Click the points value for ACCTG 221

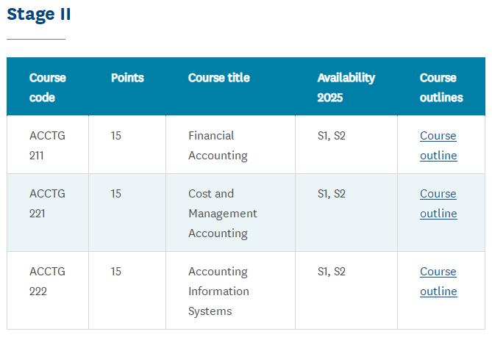[x=116, y=194]
